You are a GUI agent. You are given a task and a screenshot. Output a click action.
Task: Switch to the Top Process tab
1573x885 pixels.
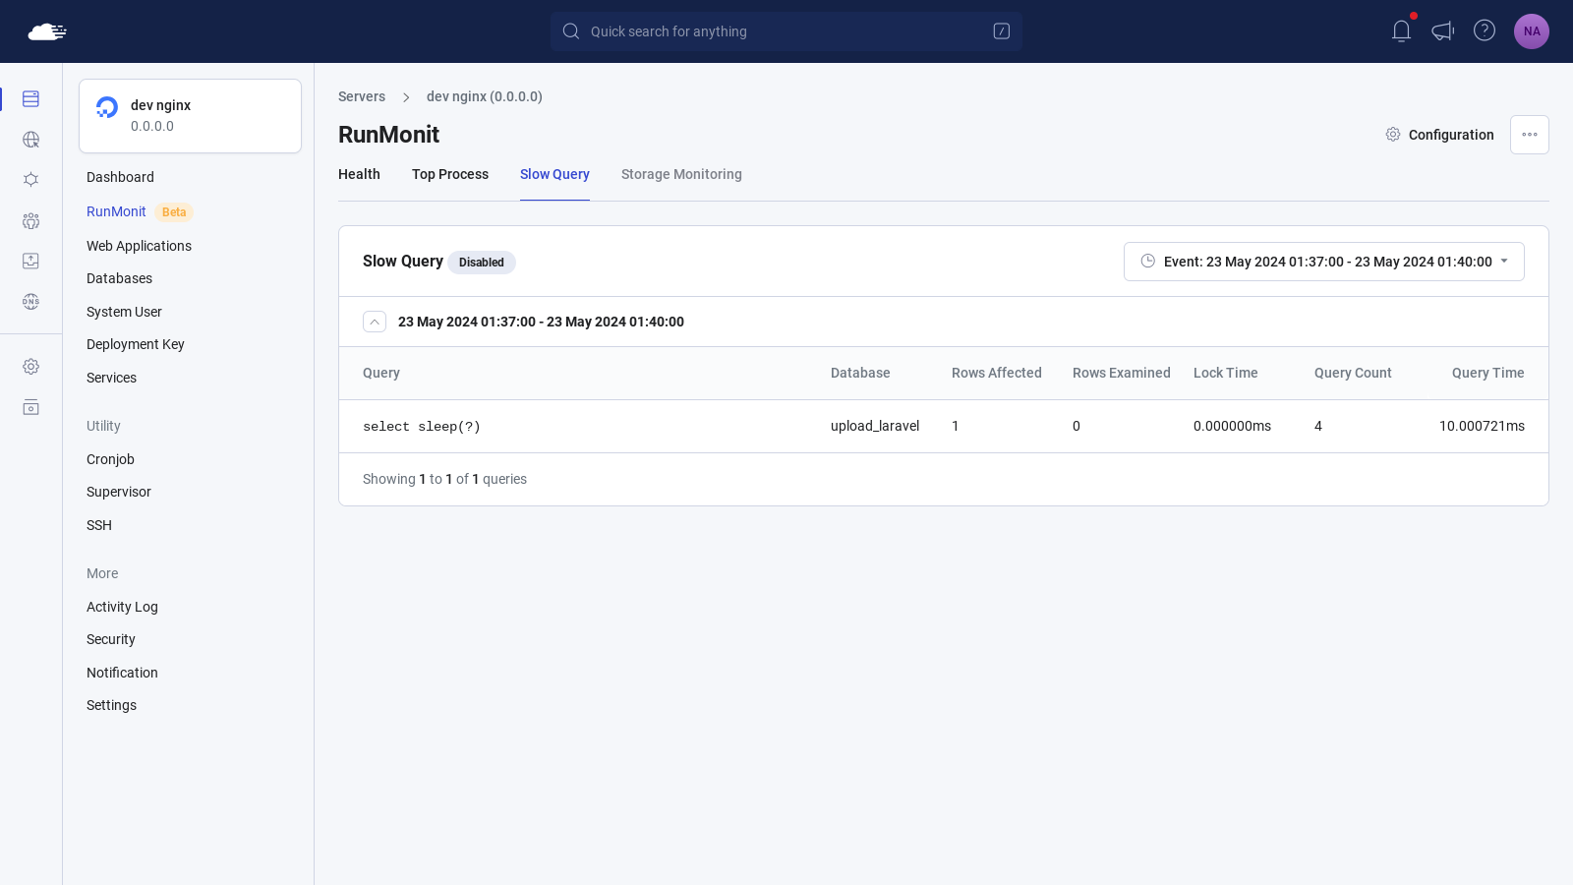450,174
